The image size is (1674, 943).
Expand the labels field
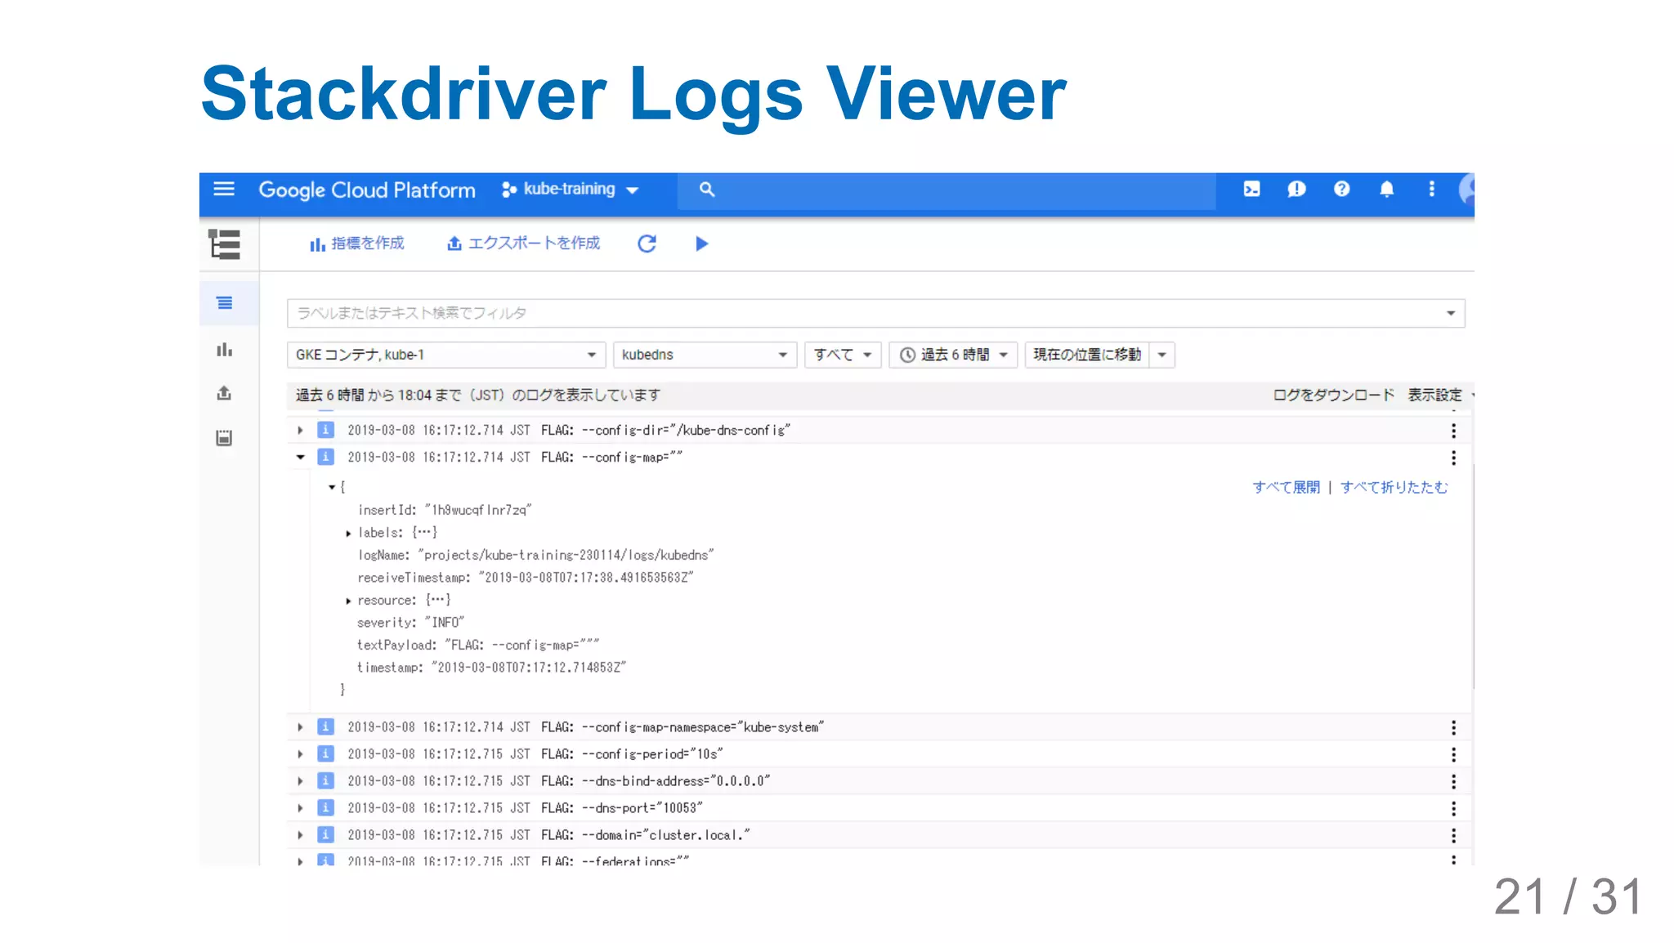coord(348,533)
